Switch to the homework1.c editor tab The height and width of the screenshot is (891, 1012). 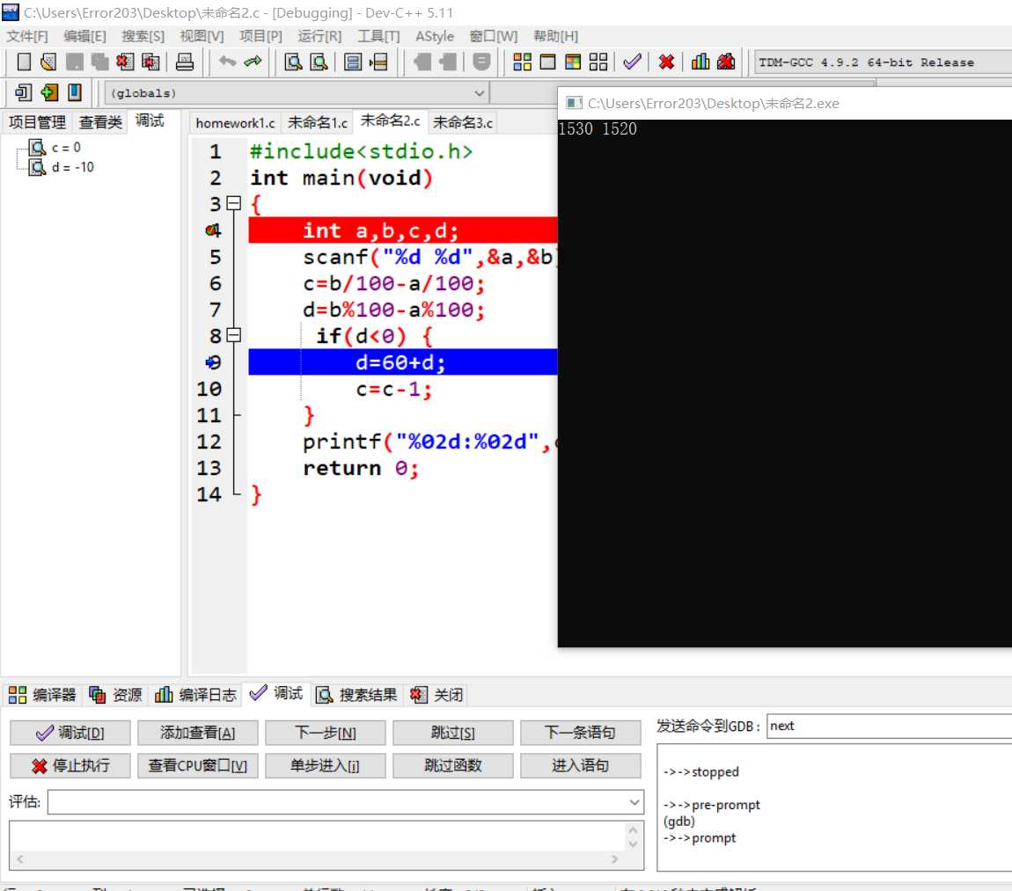(x=235, y=122)
